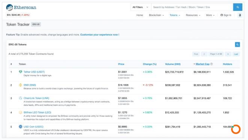Expand the Tokens menu
This screenshot has width=248, height=140.
pos(175,15)
